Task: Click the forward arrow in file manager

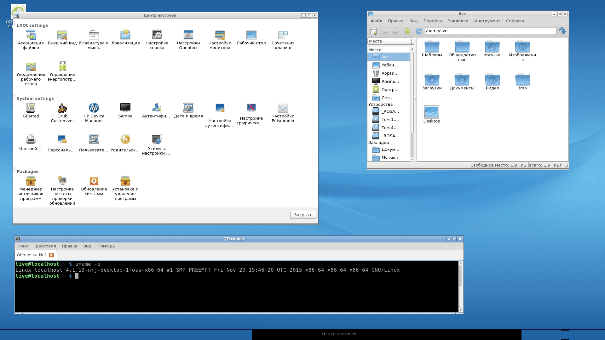Action: coord(396,31)
